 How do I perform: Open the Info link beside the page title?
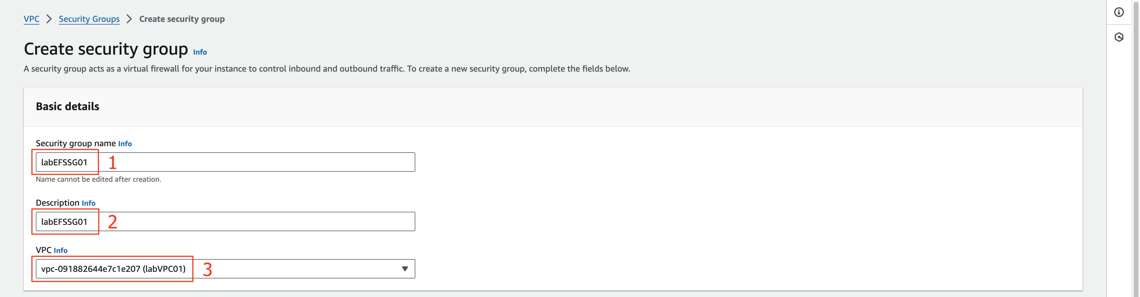point(200,52)
